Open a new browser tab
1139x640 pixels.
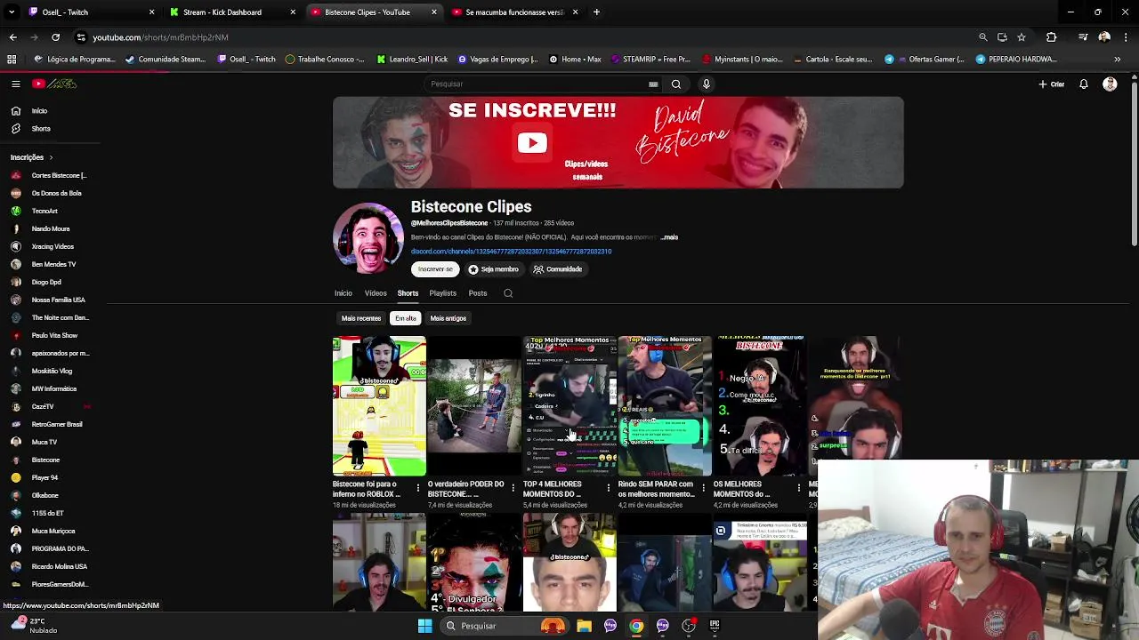tap(596, 12)
